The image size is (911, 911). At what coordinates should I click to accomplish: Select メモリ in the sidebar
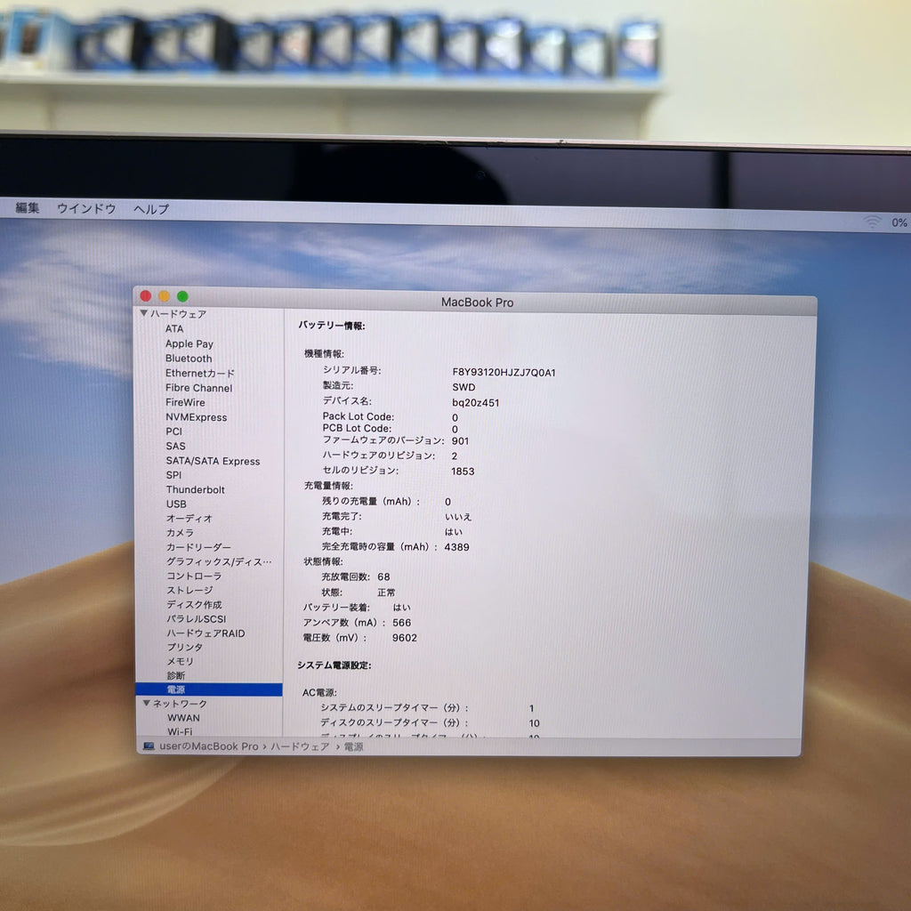coord(180,661)
